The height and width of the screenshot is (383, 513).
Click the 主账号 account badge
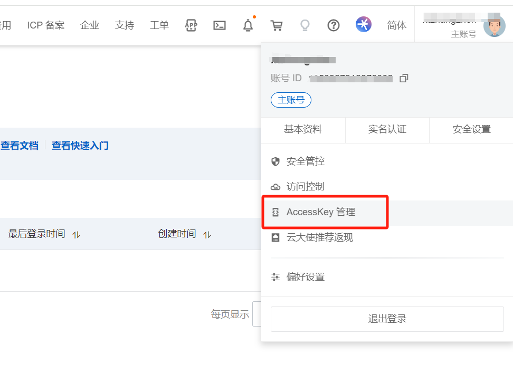click(x=291, y=100)
